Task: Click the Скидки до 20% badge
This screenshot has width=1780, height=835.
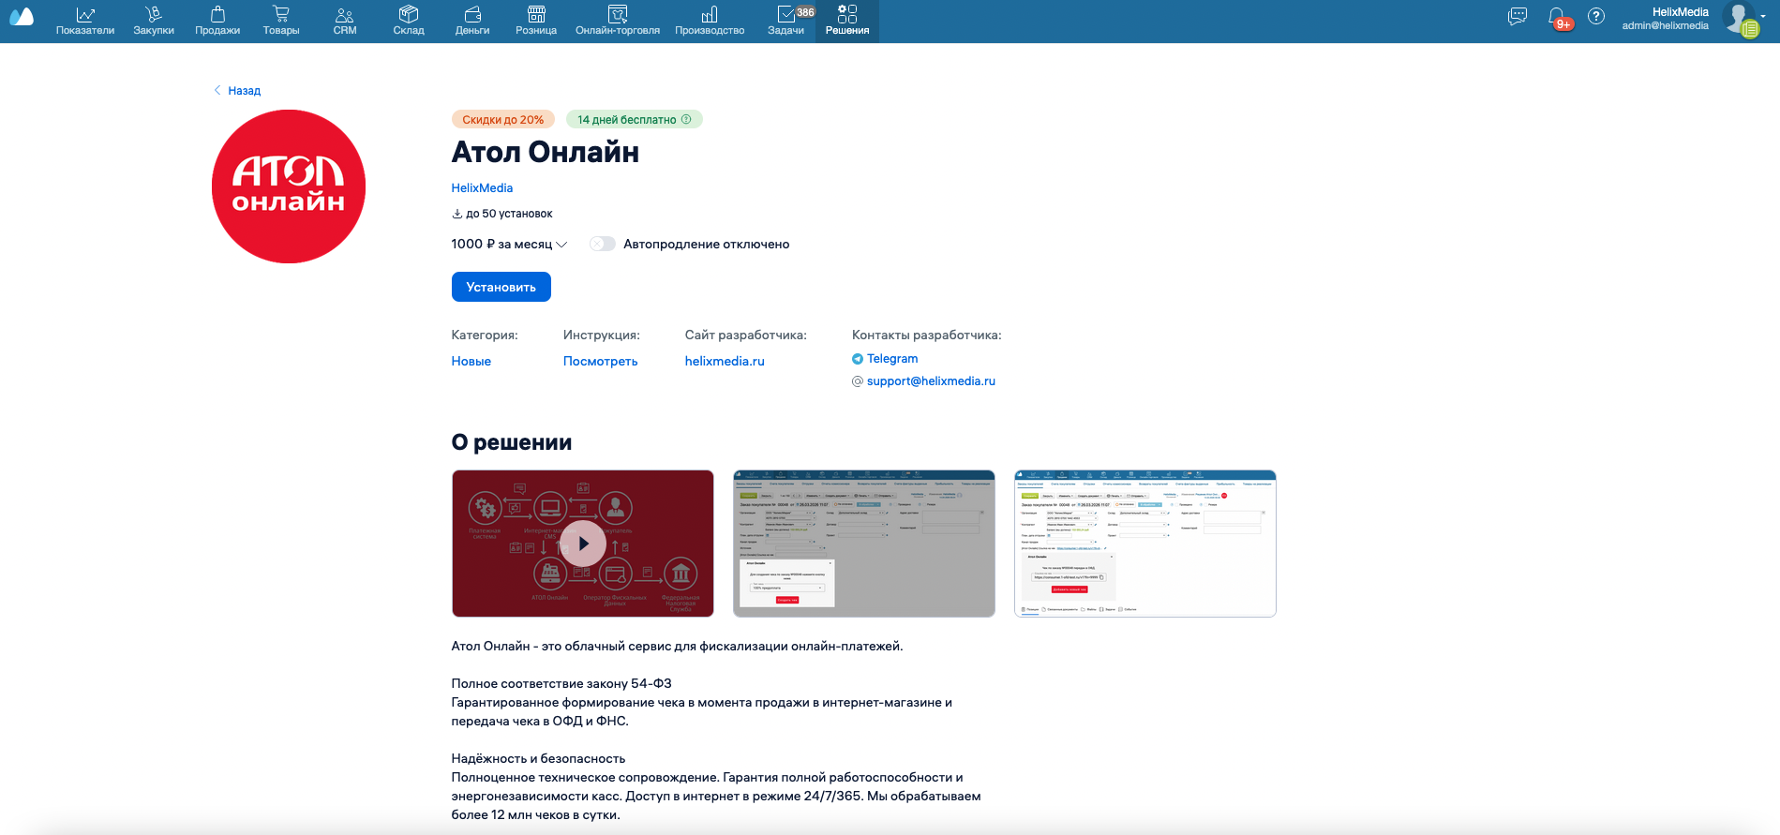Action: (503, 119)
